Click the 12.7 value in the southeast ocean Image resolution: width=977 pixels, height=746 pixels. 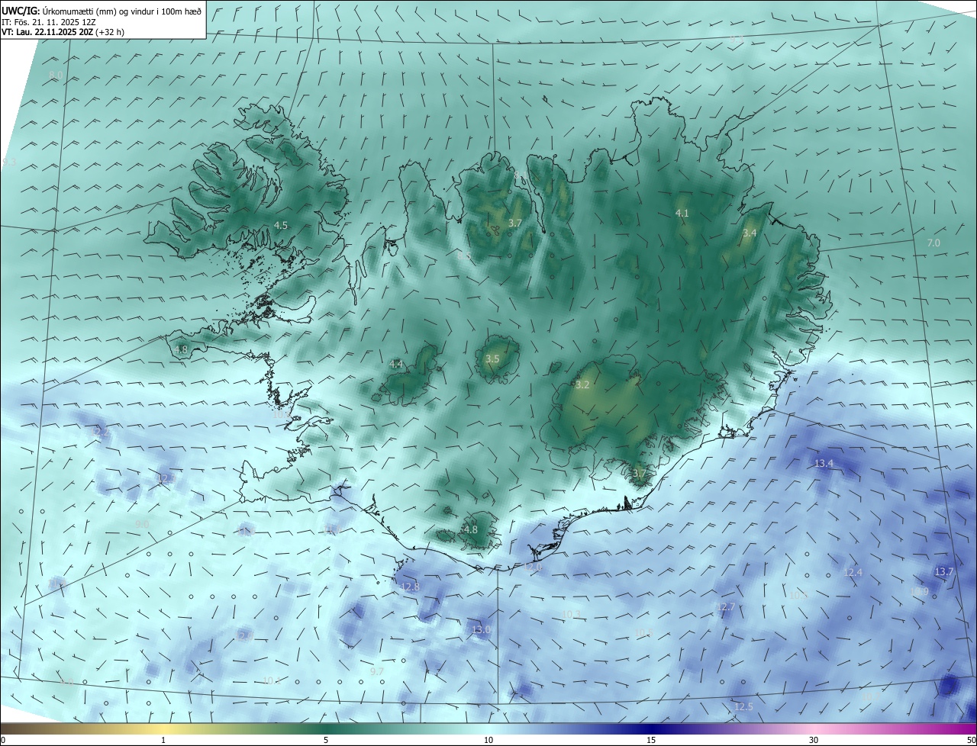tap(725, 607)
